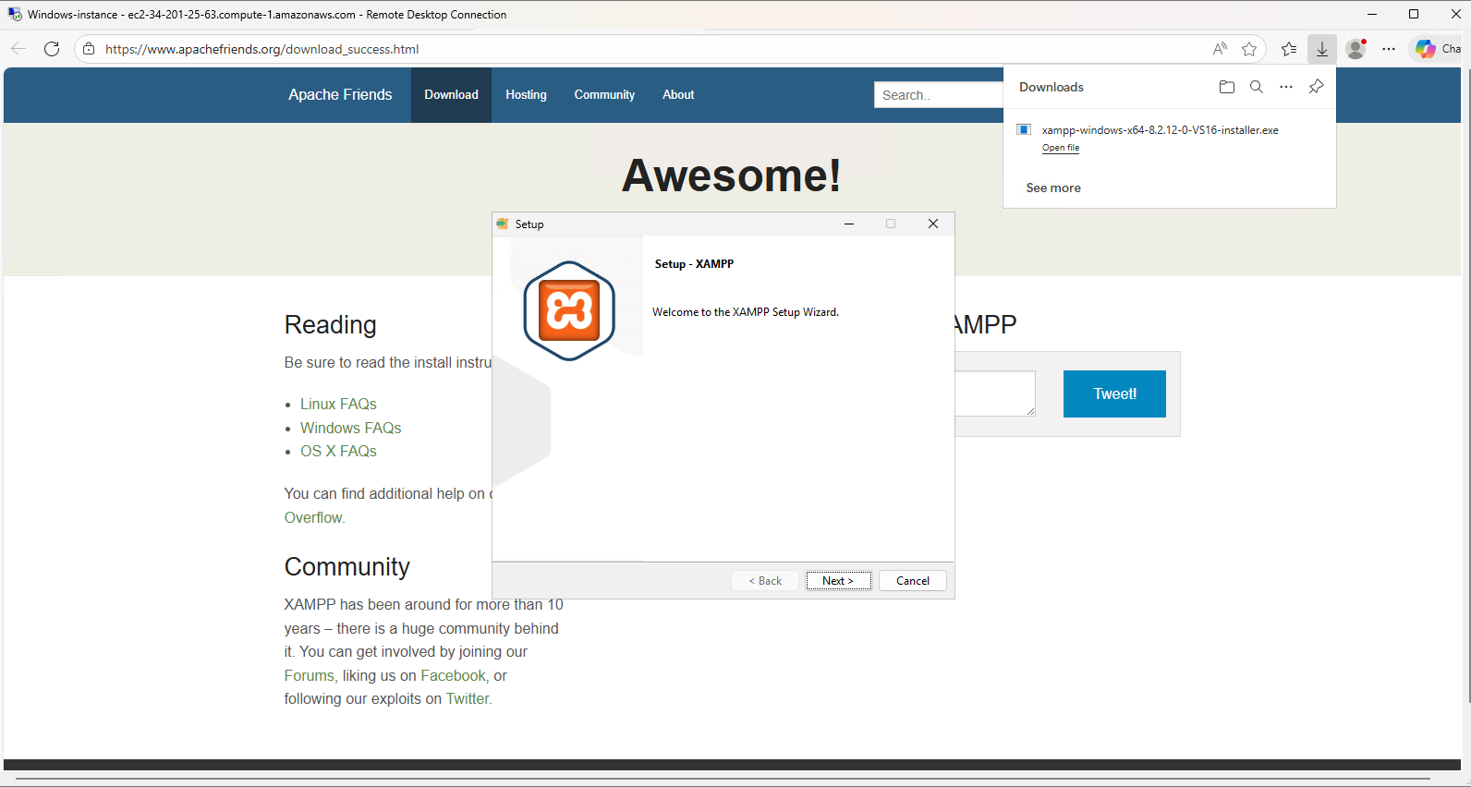Click the XAMPP logo in Setup wizard

(x=569, y=310)
